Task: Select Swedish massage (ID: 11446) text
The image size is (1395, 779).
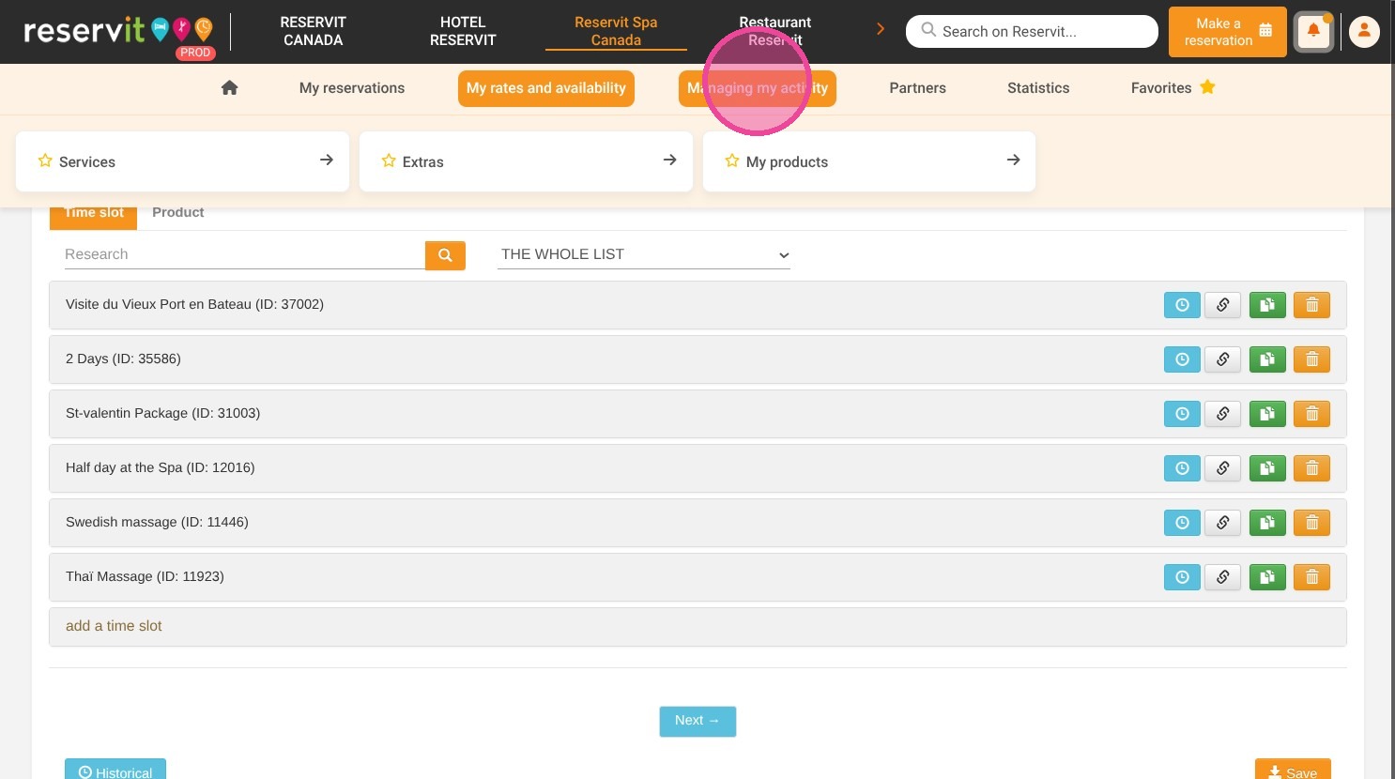Action: point(157,522)
